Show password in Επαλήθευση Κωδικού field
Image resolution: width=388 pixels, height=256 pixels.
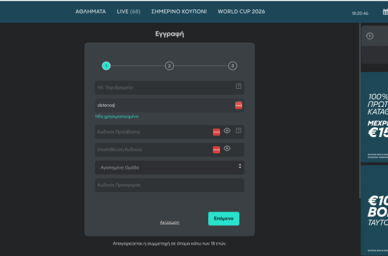(227, 148)
